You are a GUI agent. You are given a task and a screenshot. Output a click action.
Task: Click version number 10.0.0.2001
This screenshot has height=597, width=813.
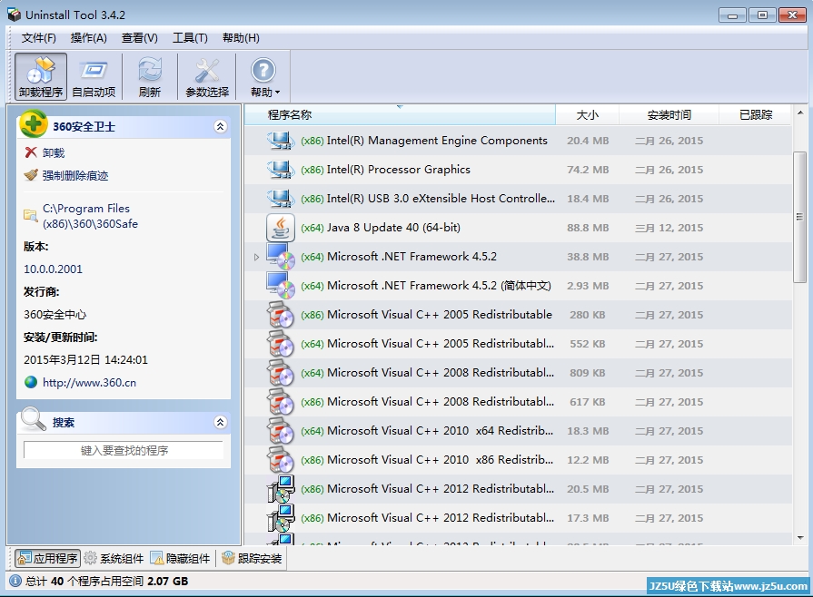pyautogui.click(x=53, y=269)
